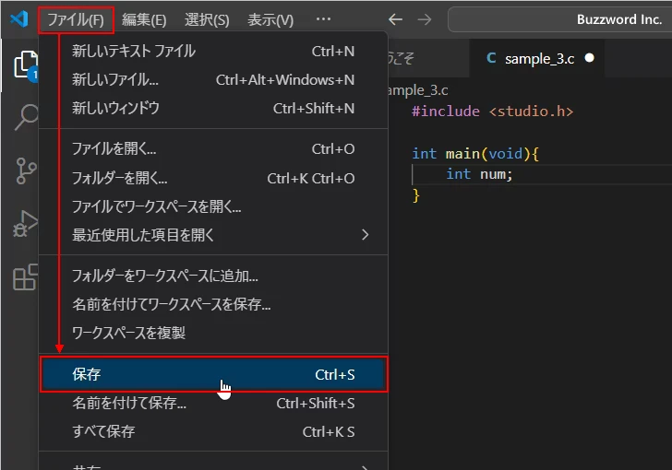Open the 編集(E) menu
Viewport: 672px width, 470px height.
[x=144, y=19]
